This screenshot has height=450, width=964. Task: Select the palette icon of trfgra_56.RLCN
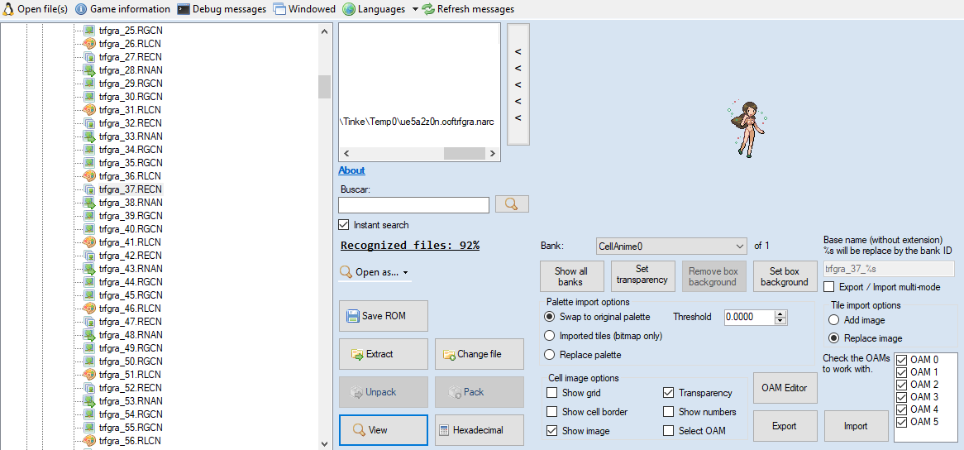tap(89, 440)
